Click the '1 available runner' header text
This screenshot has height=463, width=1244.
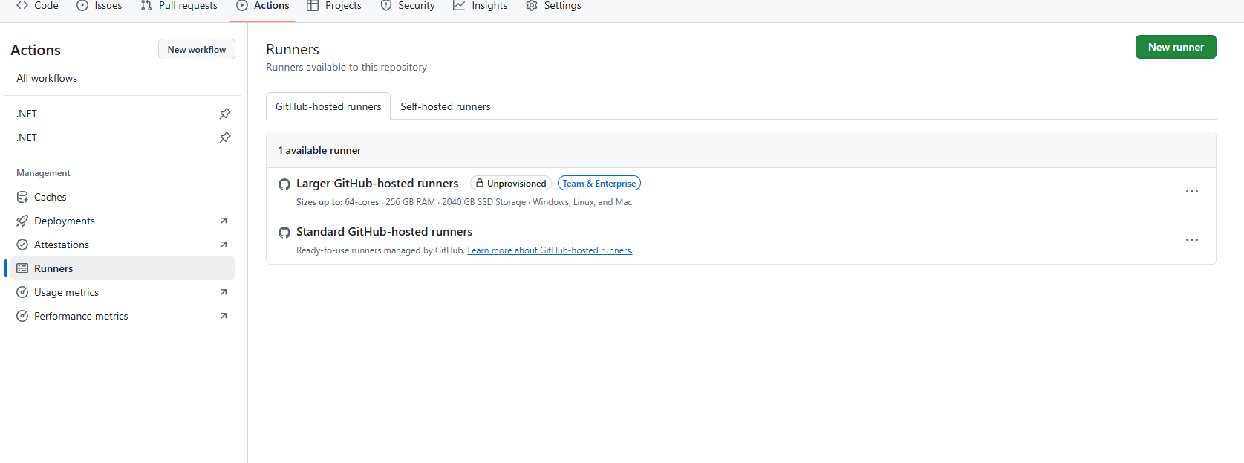coord(319,150)
